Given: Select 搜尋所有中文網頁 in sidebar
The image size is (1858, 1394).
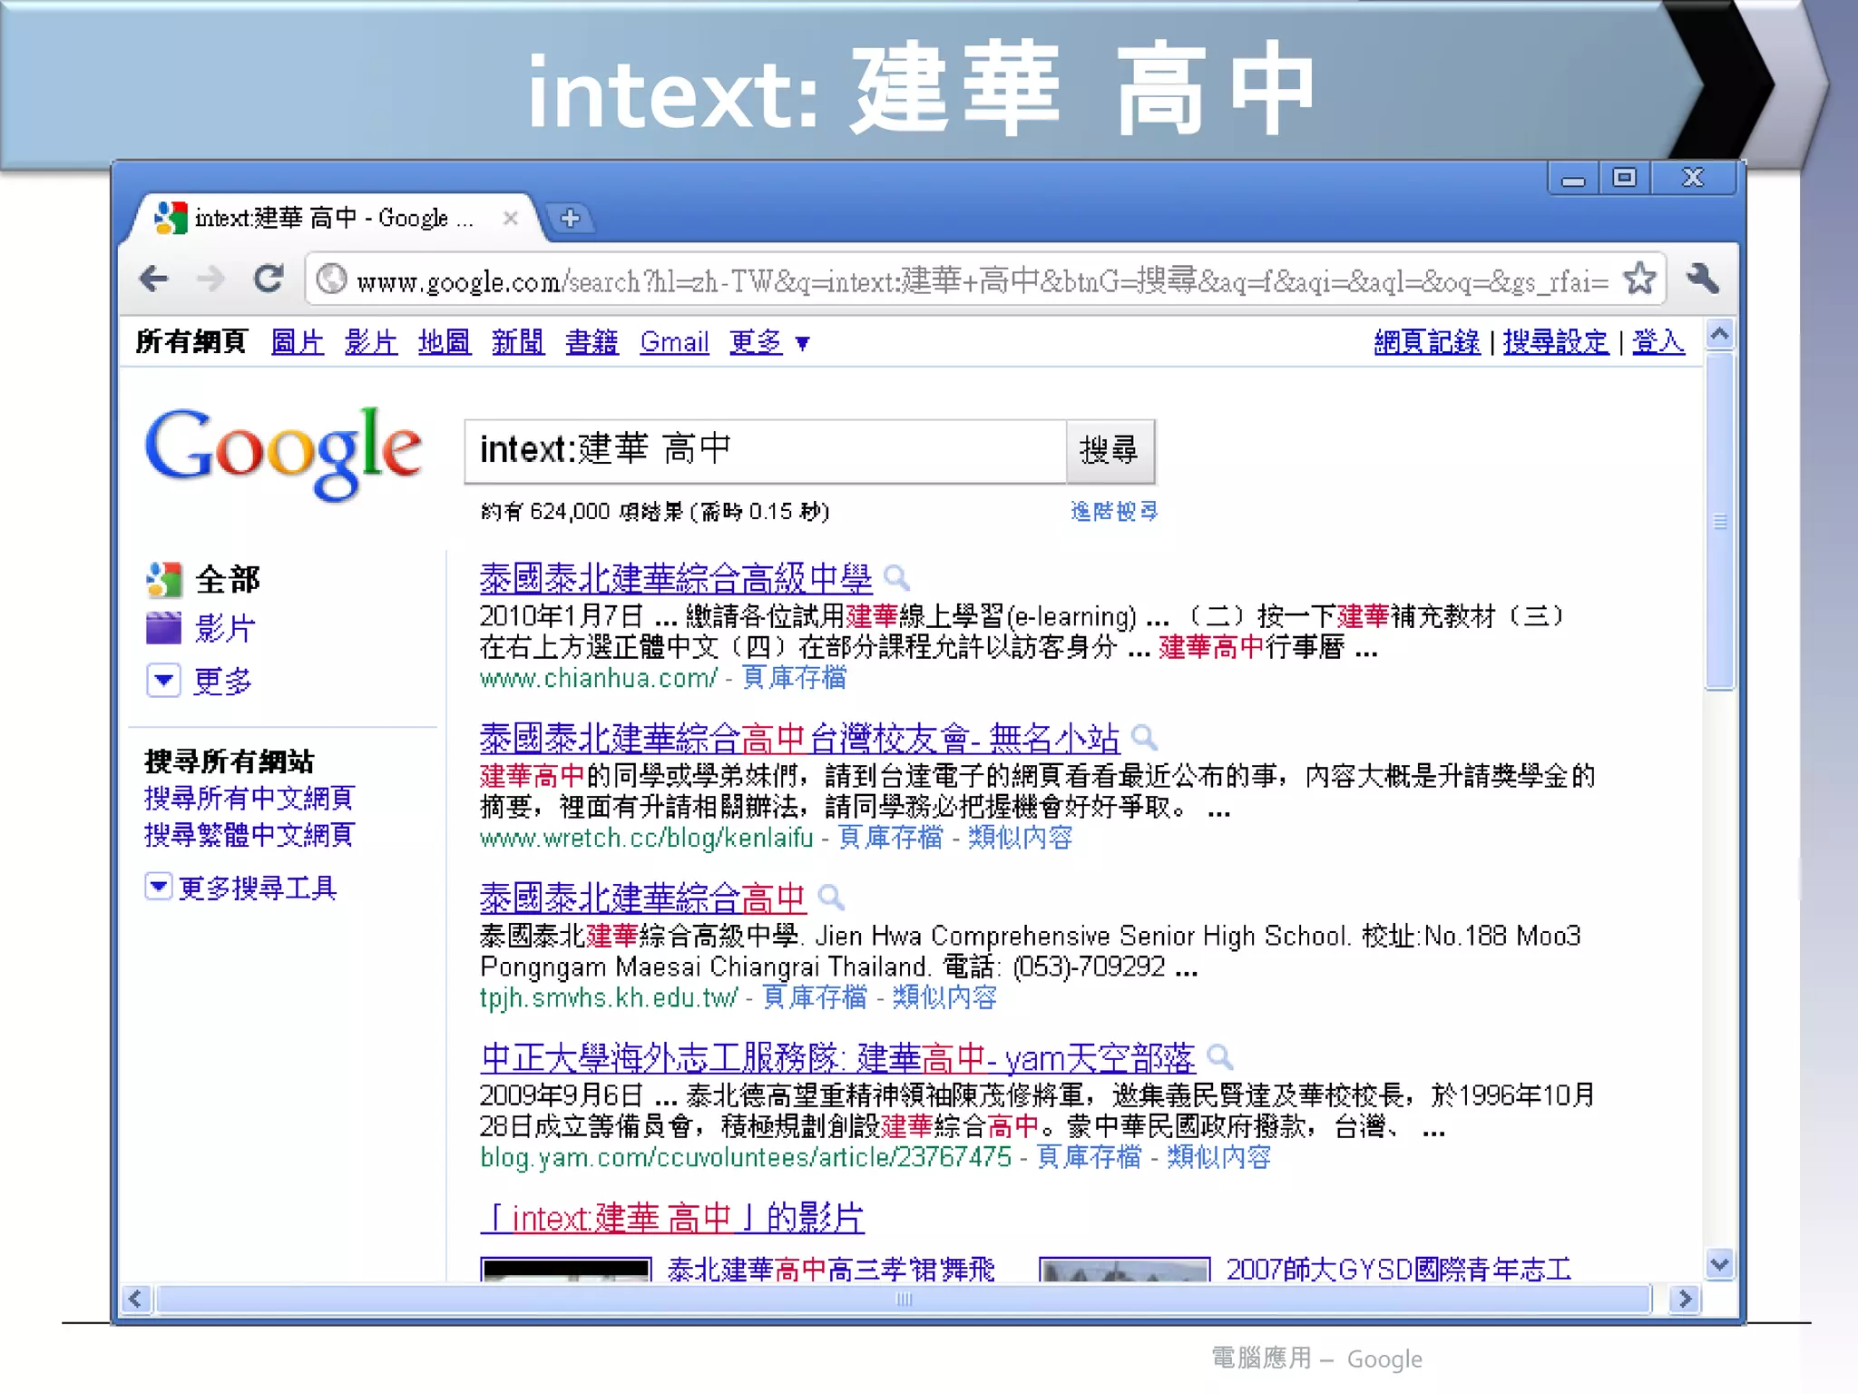Looking at the screenshot, I should coord(249,798).
